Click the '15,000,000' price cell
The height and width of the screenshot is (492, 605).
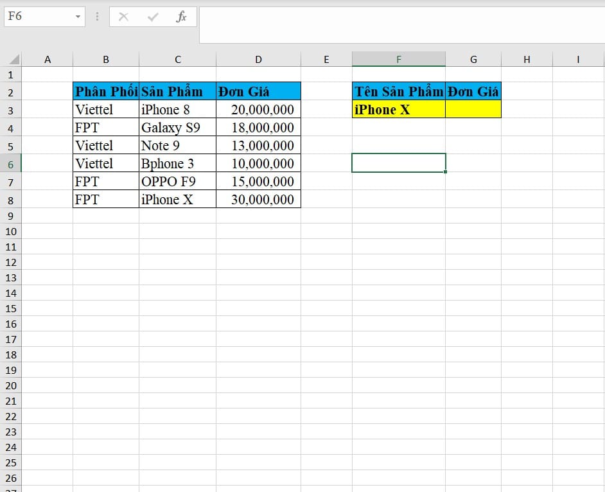click(x=258, y=181)
